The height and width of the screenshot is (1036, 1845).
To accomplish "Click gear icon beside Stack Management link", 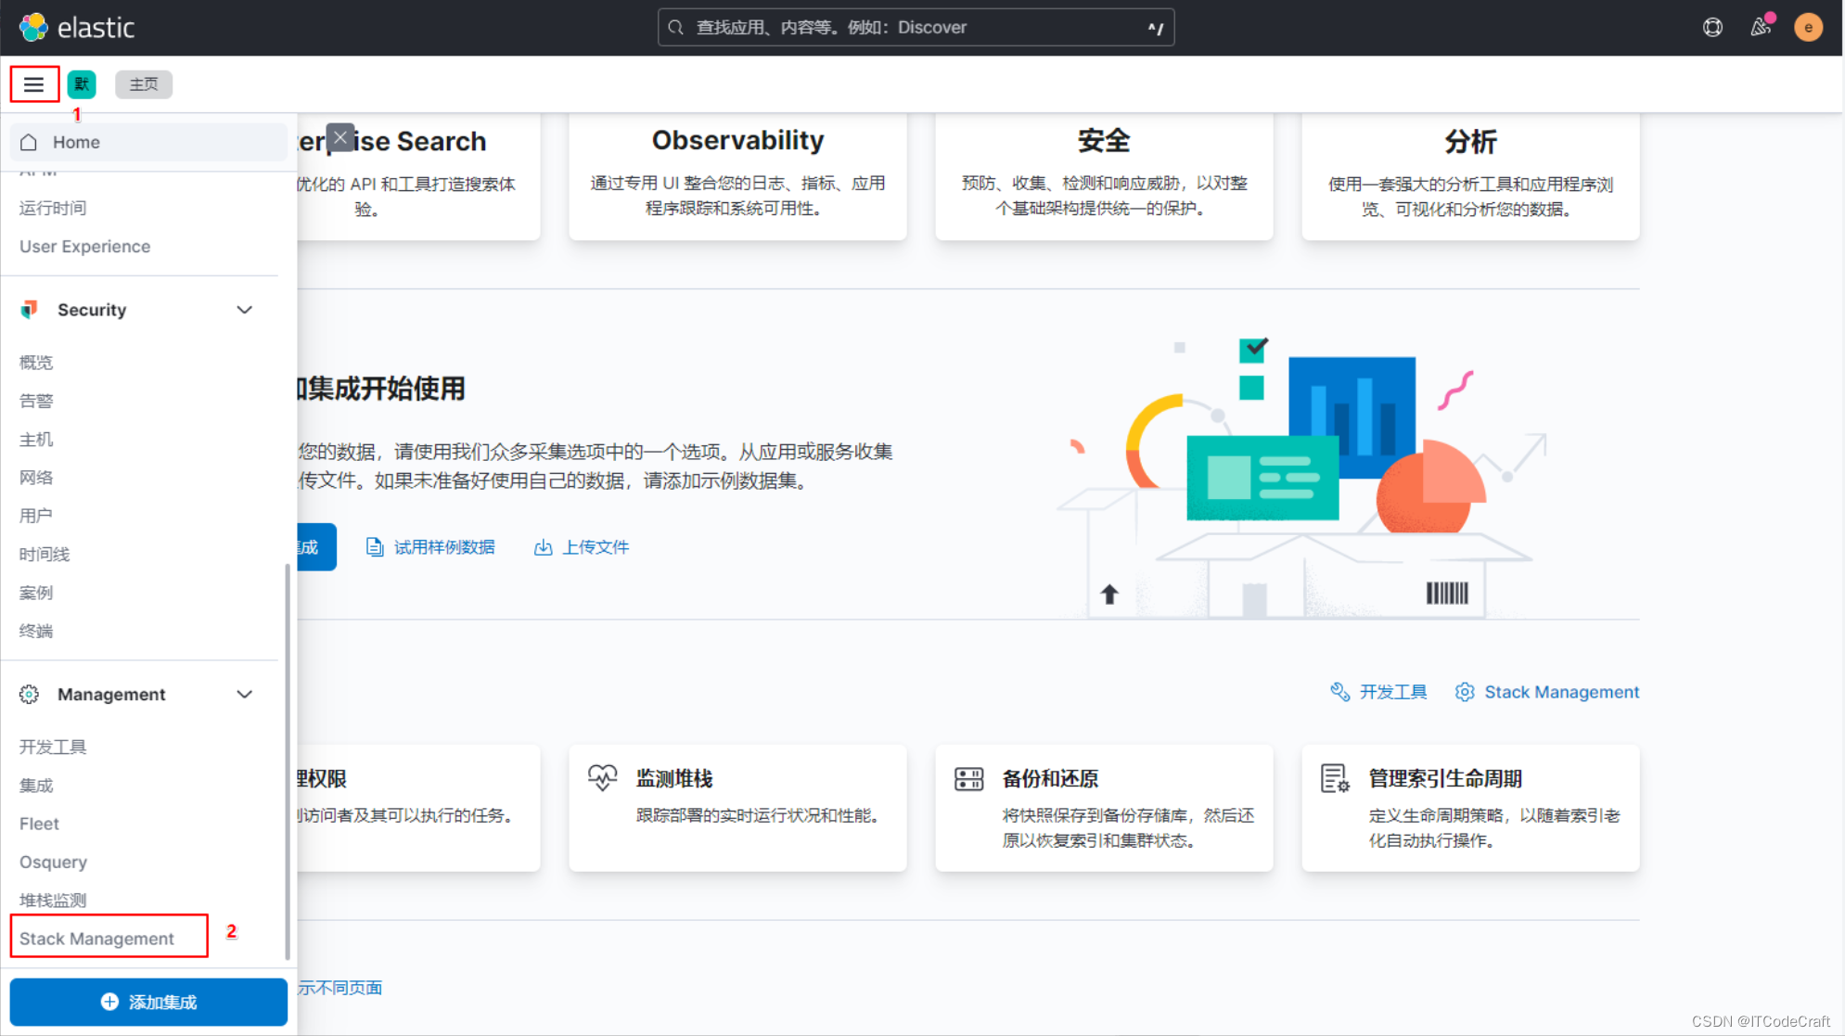I will (1465, 692).
